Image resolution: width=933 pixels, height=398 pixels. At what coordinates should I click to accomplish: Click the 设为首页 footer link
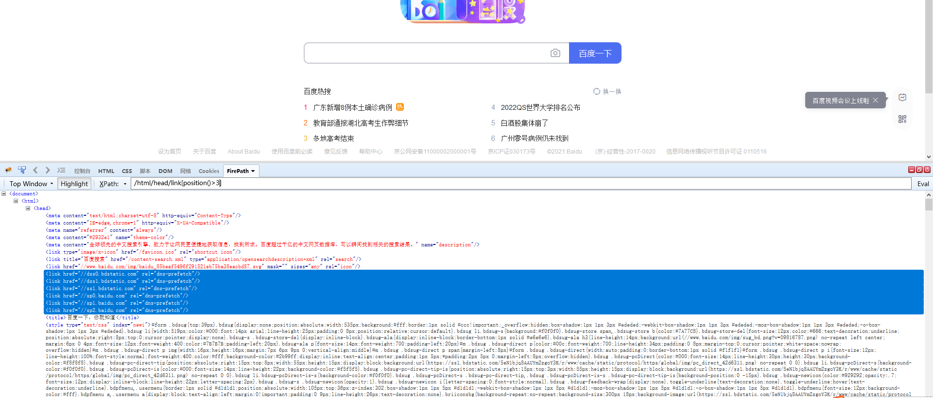[x=170, y=152]
